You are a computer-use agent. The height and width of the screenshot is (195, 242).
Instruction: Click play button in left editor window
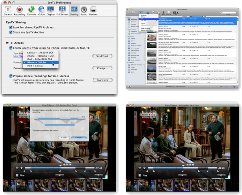[22, 168]
